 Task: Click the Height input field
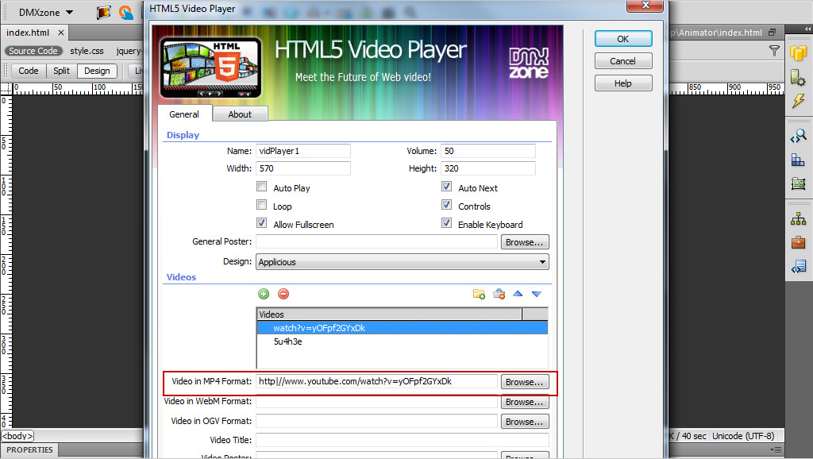tap(488, 168)
